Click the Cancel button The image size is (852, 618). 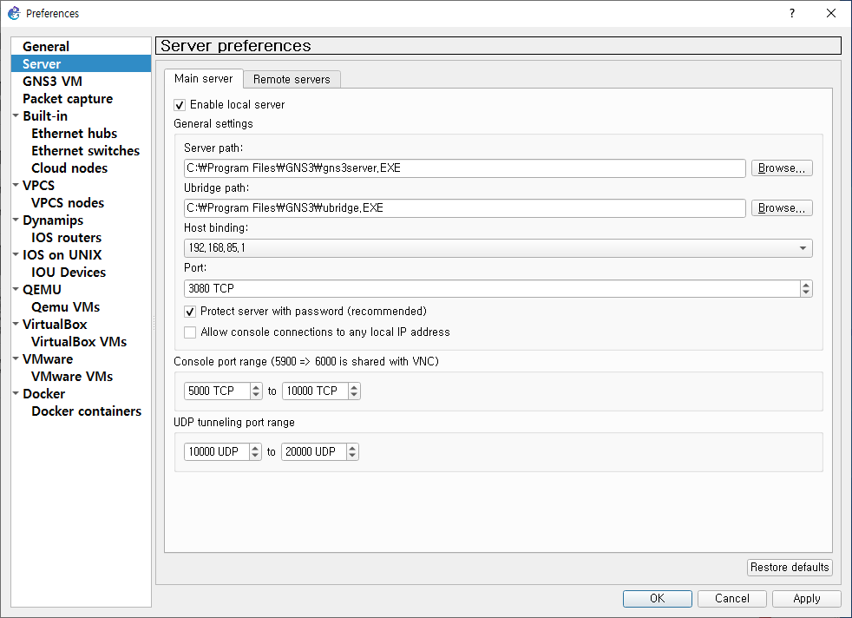point(732,598)
